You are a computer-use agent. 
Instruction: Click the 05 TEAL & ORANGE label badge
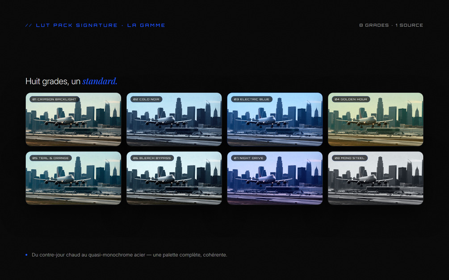pyautogui.click(x=50, y=158)
